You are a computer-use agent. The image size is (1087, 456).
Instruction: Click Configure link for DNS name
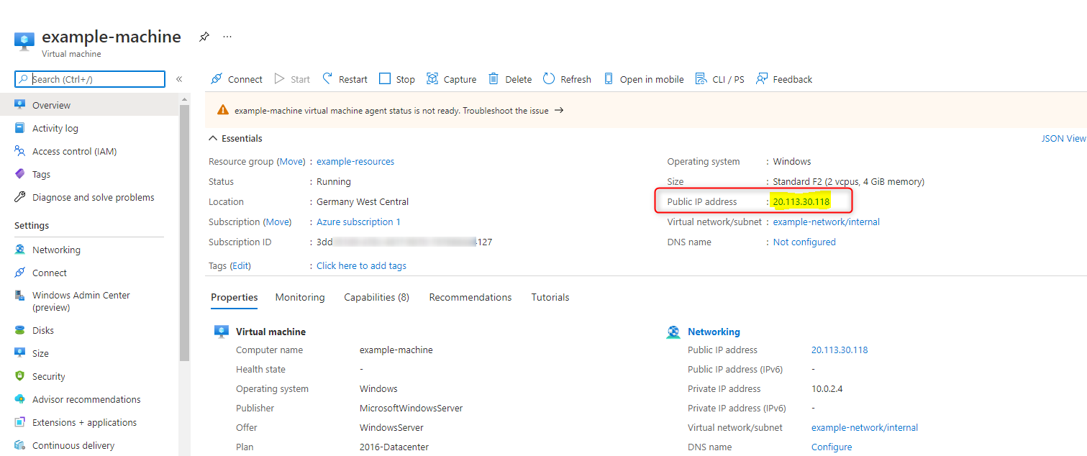pos(832,447)
